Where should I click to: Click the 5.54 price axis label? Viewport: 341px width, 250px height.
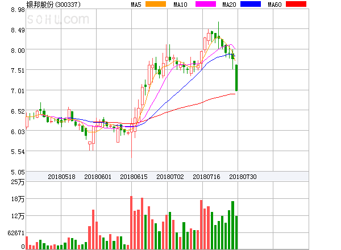(18, 152)
